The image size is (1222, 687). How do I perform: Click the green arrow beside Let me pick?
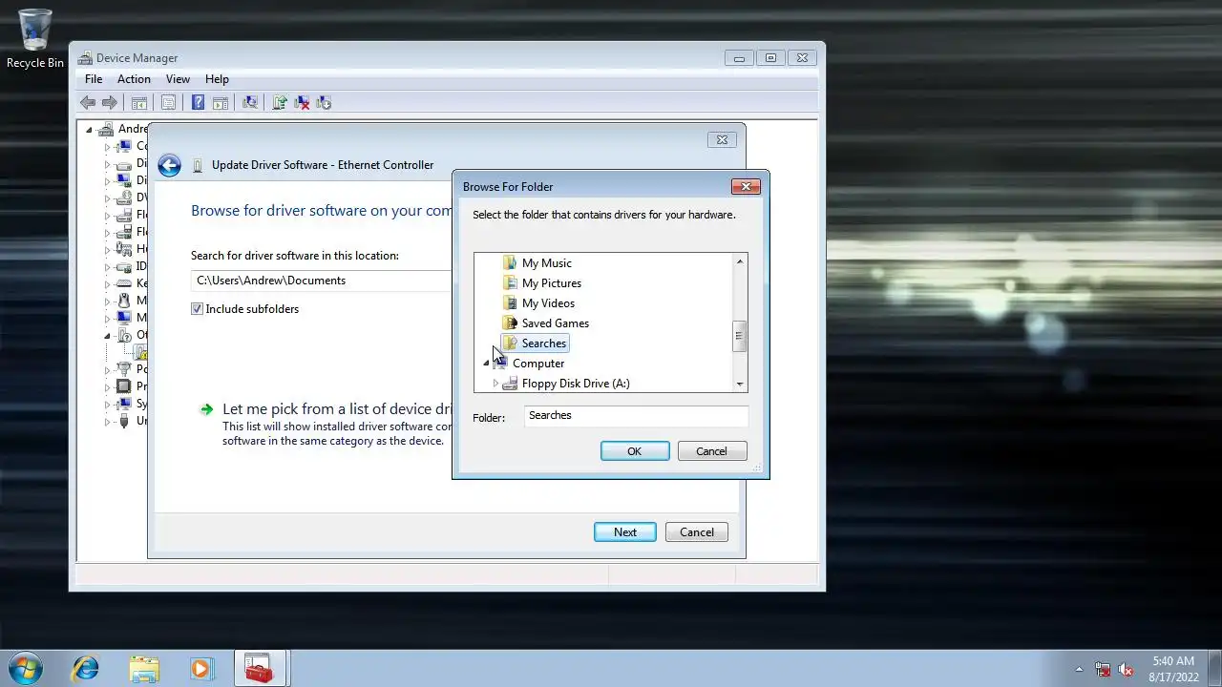206,409
